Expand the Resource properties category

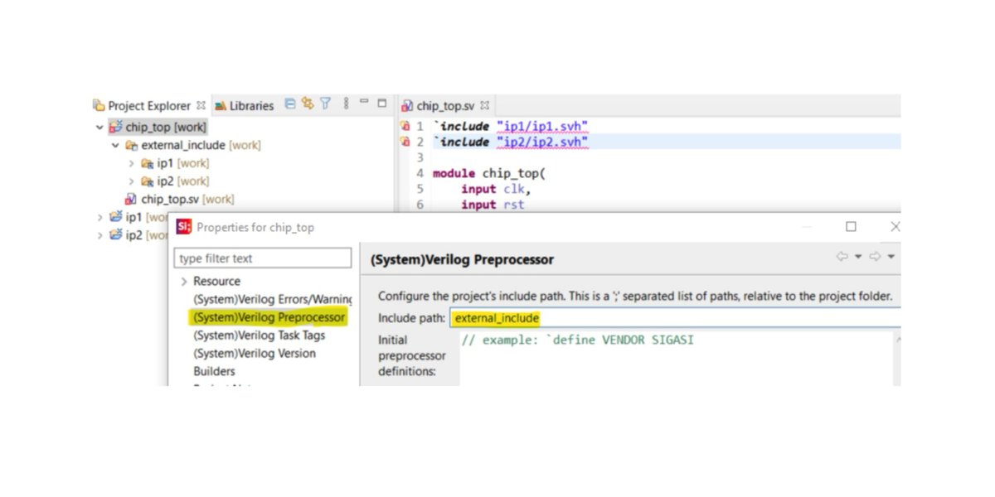184,282
